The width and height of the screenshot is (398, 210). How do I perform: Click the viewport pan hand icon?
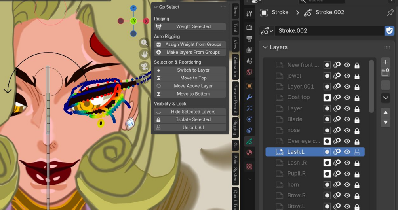point(144,54)
